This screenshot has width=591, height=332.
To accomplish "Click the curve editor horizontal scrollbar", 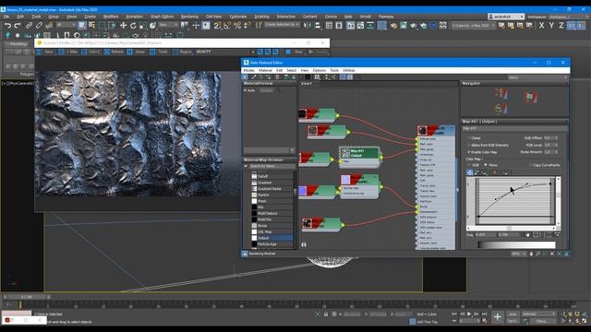I will (511, 228).
